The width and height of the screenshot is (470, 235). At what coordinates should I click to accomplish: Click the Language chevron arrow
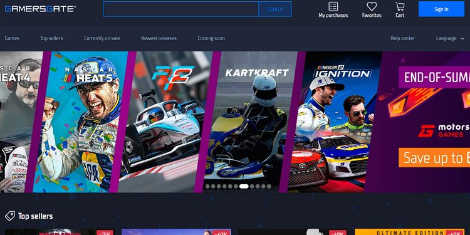(462, 38)
